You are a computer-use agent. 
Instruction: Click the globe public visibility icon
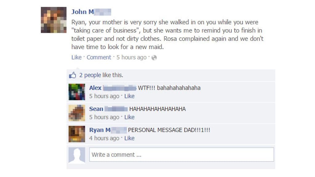click(154, 58)
